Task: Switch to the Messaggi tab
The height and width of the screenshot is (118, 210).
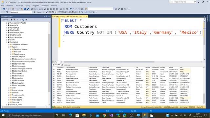Action: click(66, 65)
